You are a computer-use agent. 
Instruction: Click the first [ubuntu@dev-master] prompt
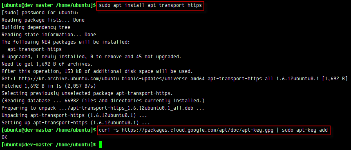(x=49, y=5)
